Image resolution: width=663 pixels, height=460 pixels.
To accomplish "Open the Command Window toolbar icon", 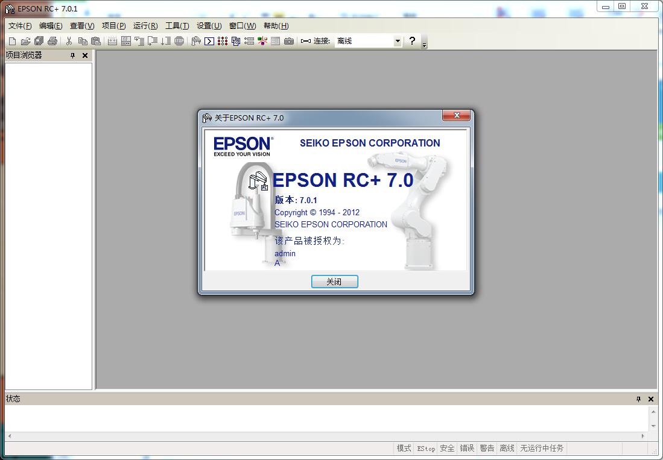I will (x=209, y=41).
